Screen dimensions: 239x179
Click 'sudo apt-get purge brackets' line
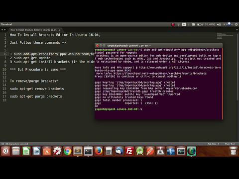pyautogui.click(x=36, y=96)
